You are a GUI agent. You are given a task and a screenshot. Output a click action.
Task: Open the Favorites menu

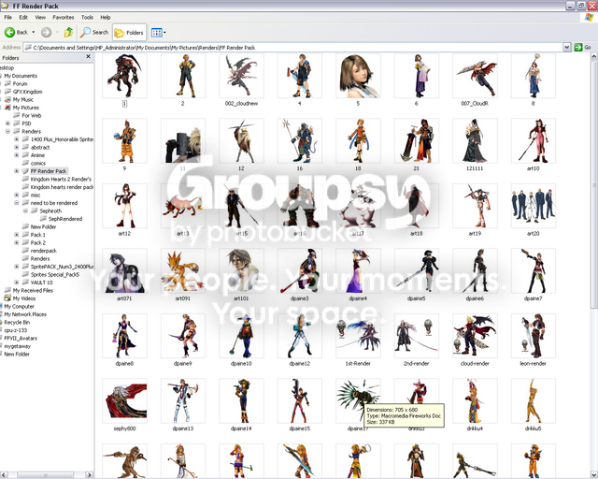pyautogui.click(x=64, y=17)
